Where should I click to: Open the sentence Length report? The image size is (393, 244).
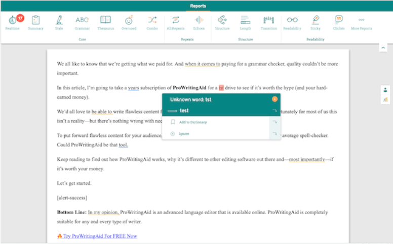coord(246,23)
